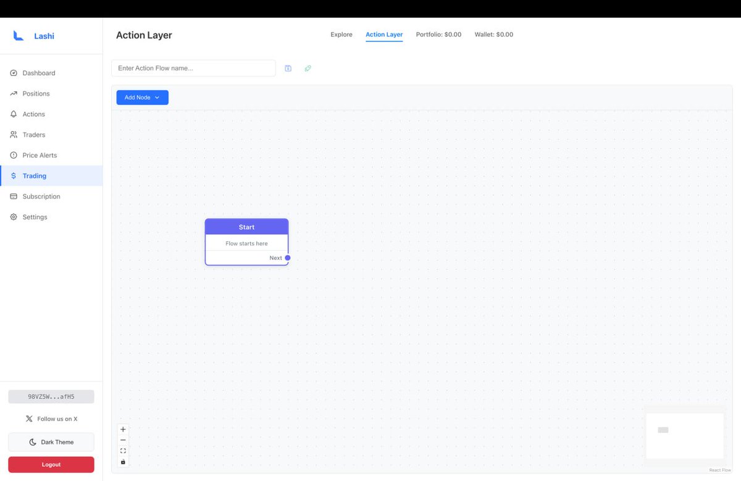741x481 pixels.
Task: Click the X logo icon in sidebar
Action: pos(29,419)
